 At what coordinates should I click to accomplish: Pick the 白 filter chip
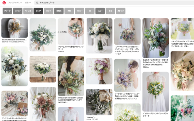[90, 11]
